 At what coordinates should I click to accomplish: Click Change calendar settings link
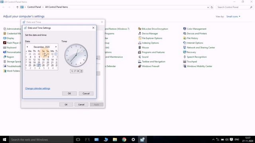point(37,88)
